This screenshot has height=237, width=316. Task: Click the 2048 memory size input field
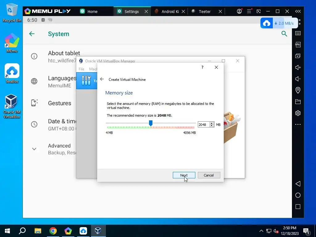click(x=204, y=125)
